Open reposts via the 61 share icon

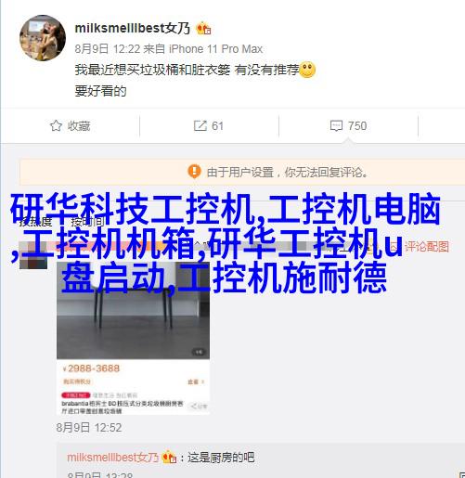(200, 126)
